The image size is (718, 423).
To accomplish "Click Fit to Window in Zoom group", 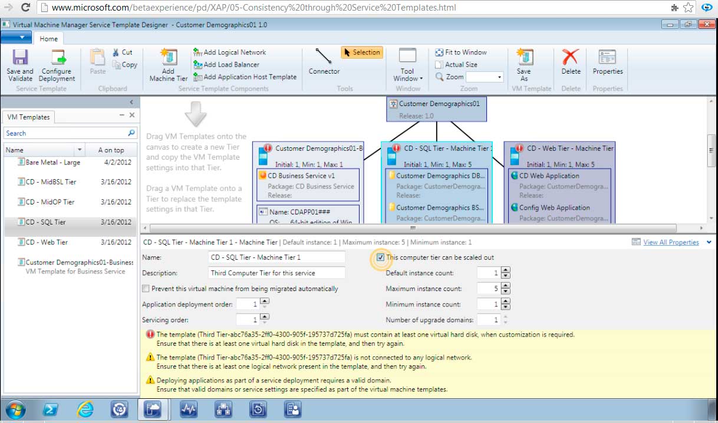I will [x=461, y=52].
